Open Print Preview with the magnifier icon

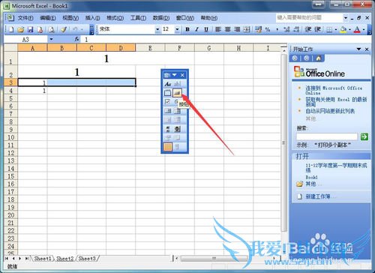click(52, 29)
